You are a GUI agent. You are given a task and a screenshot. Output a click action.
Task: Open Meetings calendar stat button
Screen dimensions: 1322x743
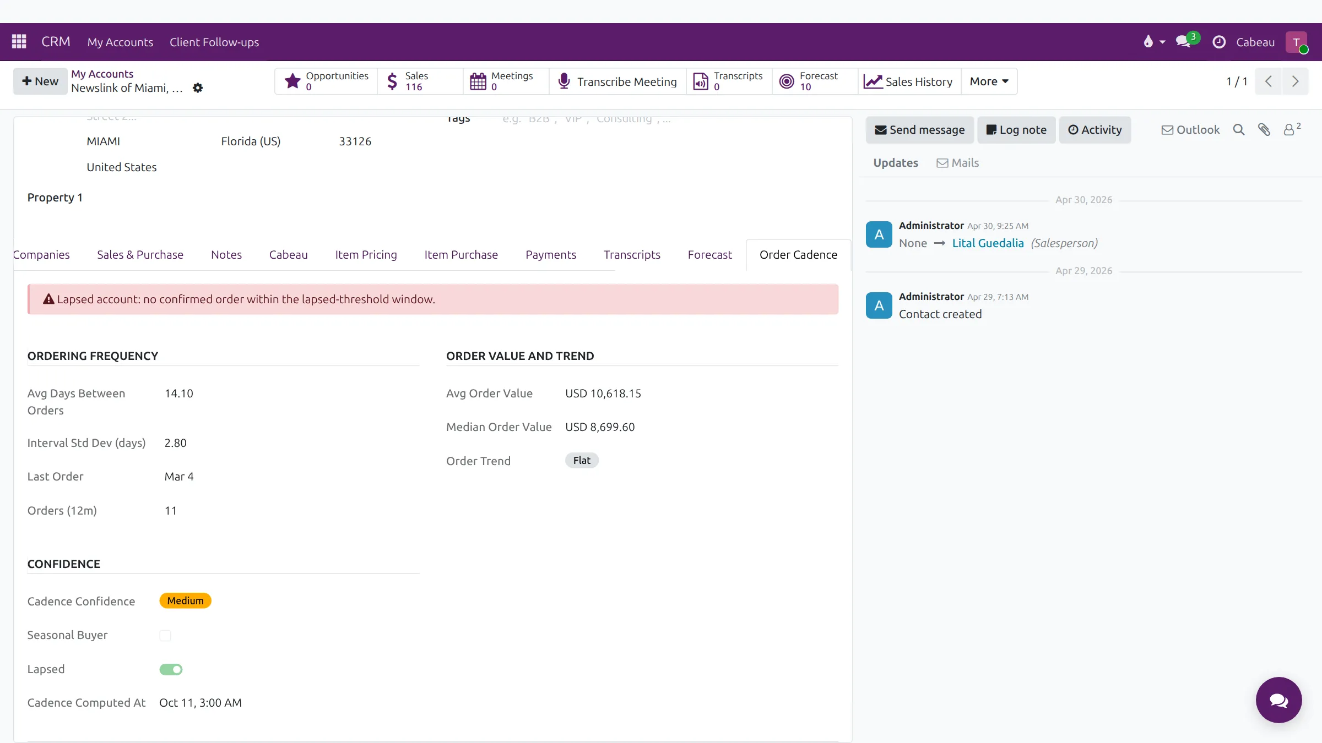pos(506,81)
